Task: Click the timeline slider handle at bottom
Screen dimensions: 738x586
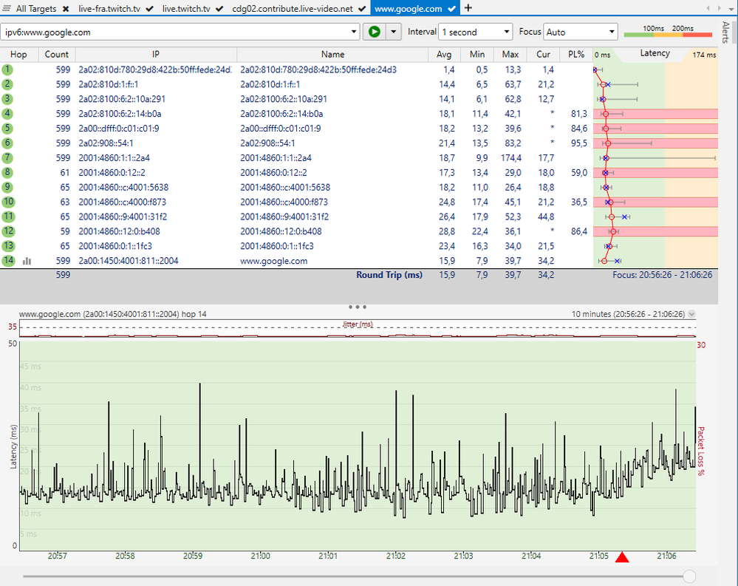Action: pos(689,576)
